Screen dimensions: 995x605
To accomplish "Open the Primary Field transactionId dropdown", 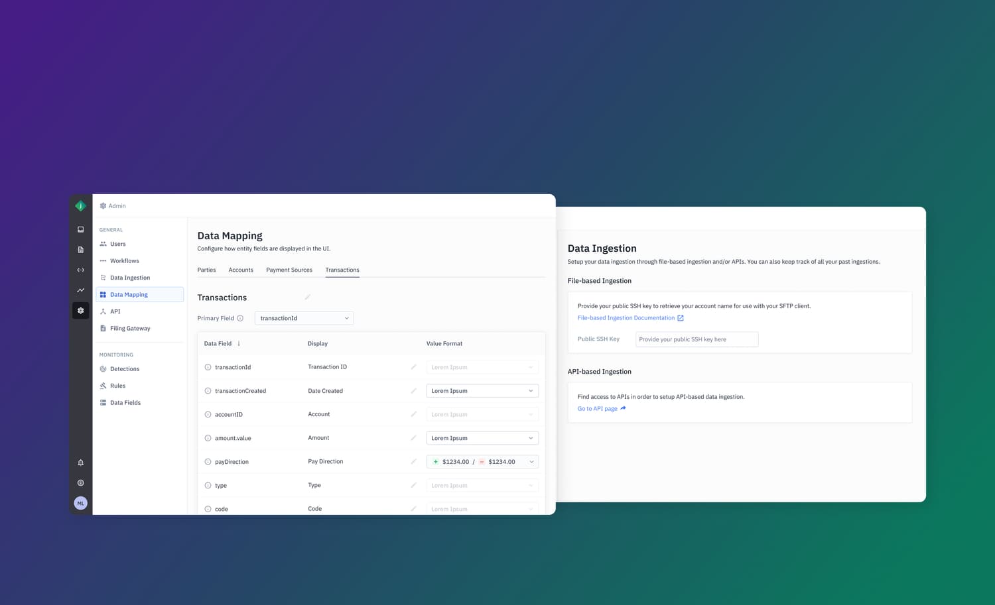I will [x=304, y=318].
